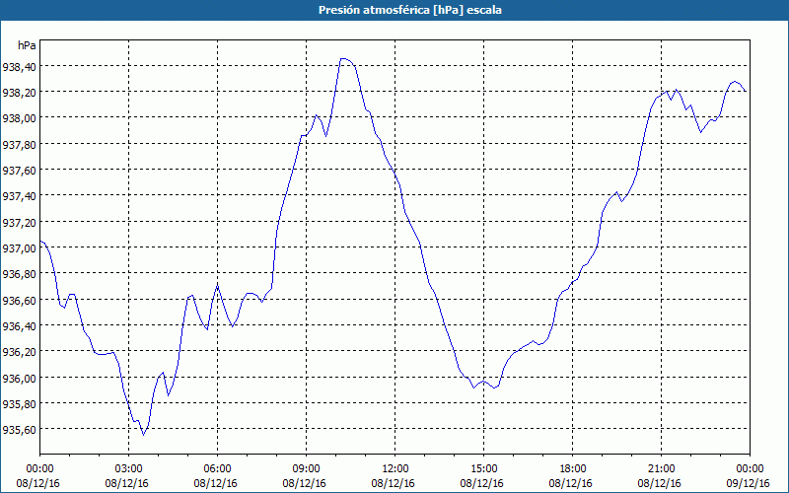Click the 937,80 y-axis label
The image size is (789, 493).
click(20, 144)
